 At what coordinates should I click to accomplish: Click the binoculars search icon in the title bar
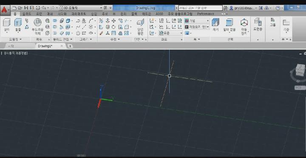[225, 8]
